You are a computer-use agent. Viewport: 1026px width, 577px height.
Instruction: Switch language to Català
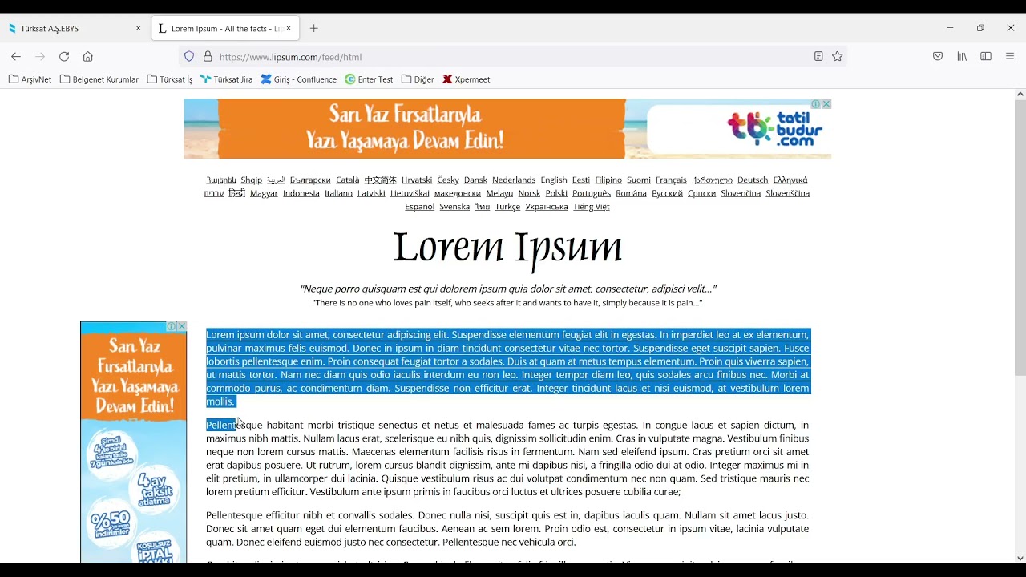coord(348,180)
